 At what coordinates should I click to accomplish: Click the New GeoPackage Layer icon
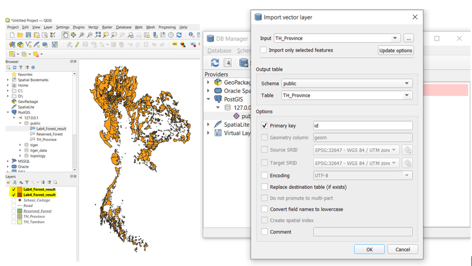point(20,45)
